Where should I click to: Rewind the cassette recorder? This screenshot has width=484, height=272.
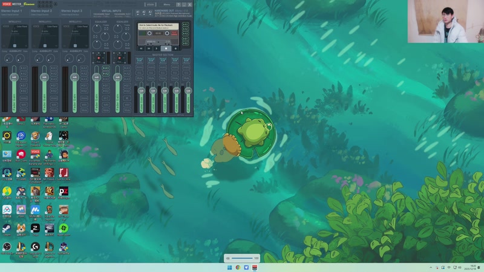(142, 48)
